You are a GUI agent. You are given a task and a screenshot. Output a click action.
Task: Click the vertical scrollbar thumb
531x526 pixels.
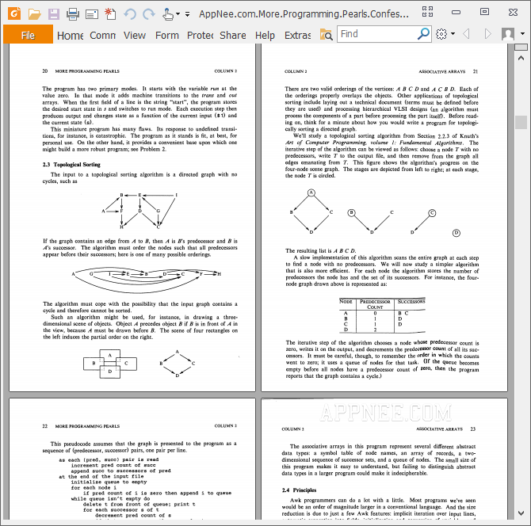click(x=521, y=122)
